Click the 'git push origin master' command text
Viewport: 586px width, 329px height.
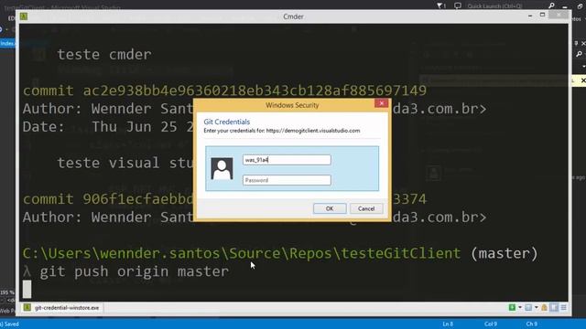135,271
